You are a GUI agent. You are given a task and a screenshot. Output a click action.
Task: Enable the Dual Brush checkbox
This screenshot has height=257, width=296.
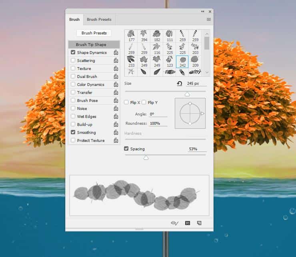click(73, 76)
